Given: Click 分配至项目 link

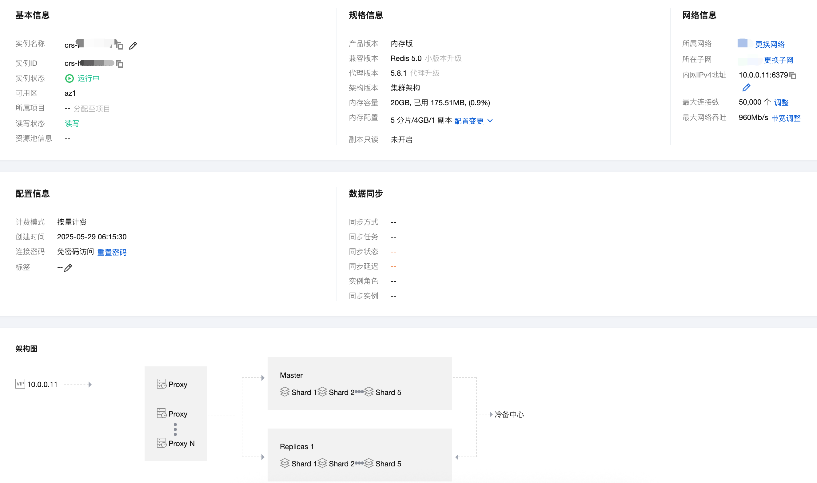Looking at the screenshot, I should click(91, 109).
